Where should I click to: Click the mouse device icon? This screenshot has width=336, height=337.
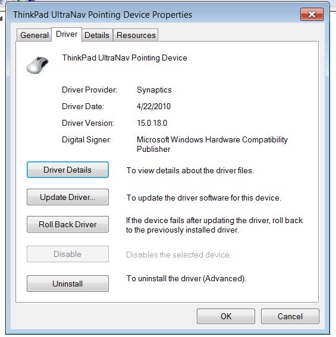37,65
